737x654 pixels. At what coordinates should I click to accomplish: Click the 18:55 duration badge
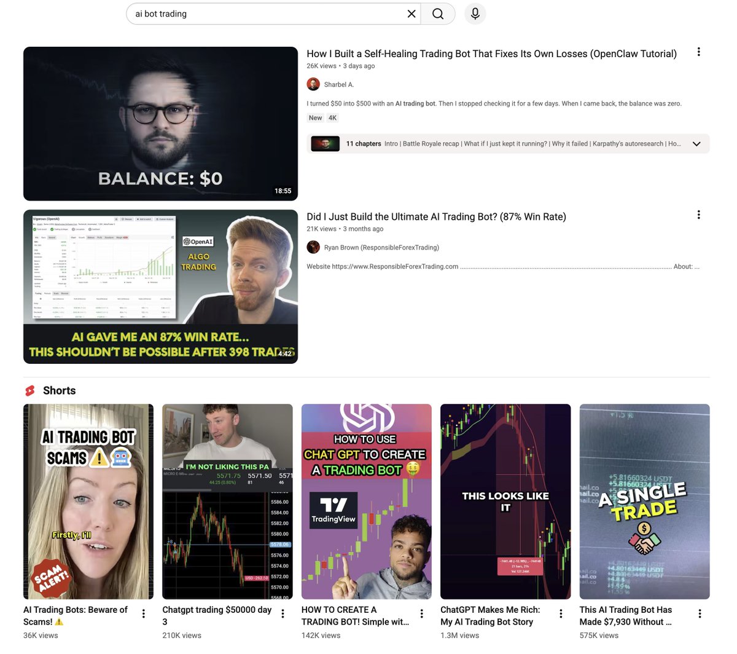pyautogui.click(x=283, y=191)
